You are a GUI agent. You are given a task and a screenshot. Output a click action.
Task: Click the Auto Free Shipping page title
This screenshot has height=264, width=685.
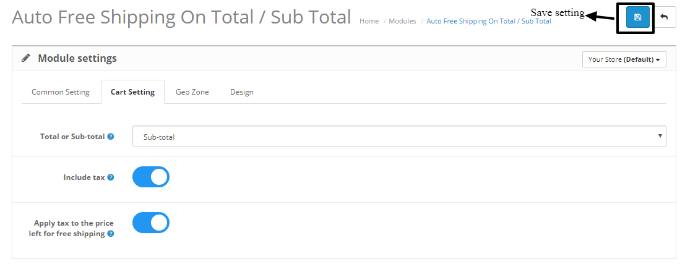tap(181, 17)
